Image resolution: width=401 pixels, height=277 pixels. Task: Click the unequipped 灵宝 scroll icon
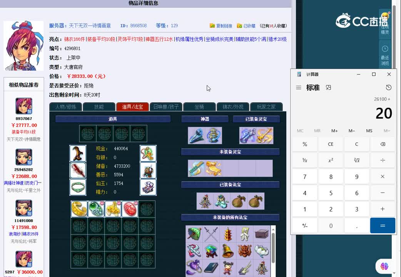point(213,168)
